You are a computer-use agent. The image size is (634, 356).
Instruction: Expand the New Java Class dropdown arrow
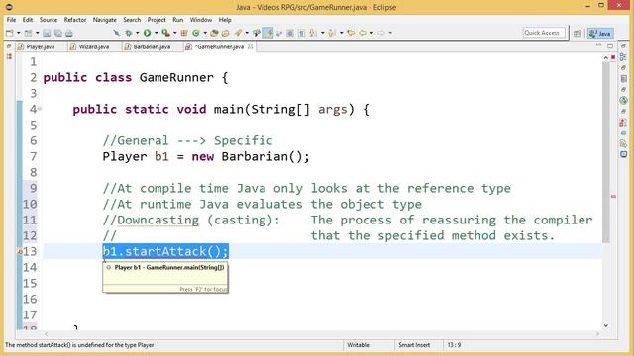[x=205, y=33]
